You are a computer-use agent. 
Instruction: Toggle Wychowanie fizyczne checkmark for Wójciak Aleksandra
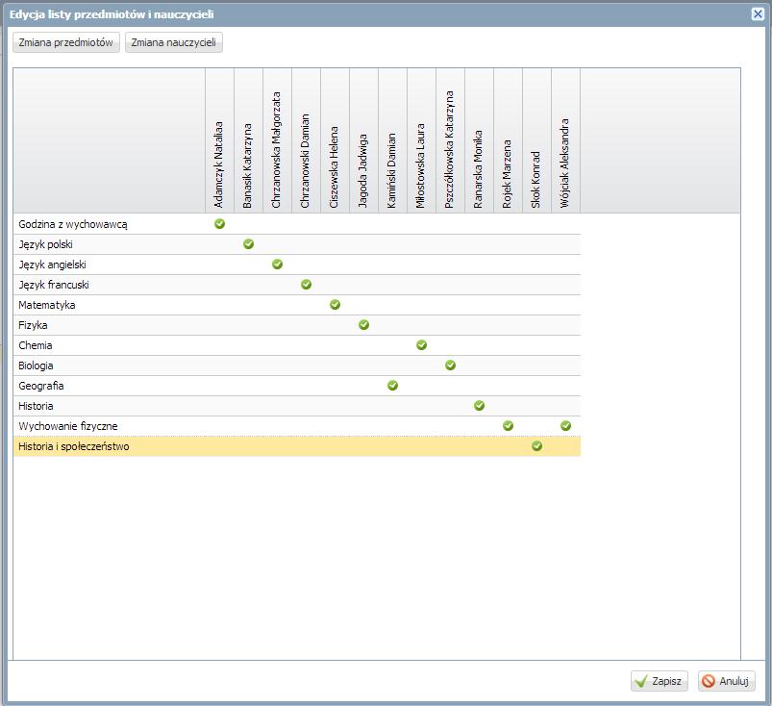(x=565, y=426)
